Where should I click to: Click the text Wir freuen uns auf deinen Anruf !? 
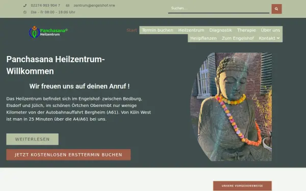tap(80, 86)
